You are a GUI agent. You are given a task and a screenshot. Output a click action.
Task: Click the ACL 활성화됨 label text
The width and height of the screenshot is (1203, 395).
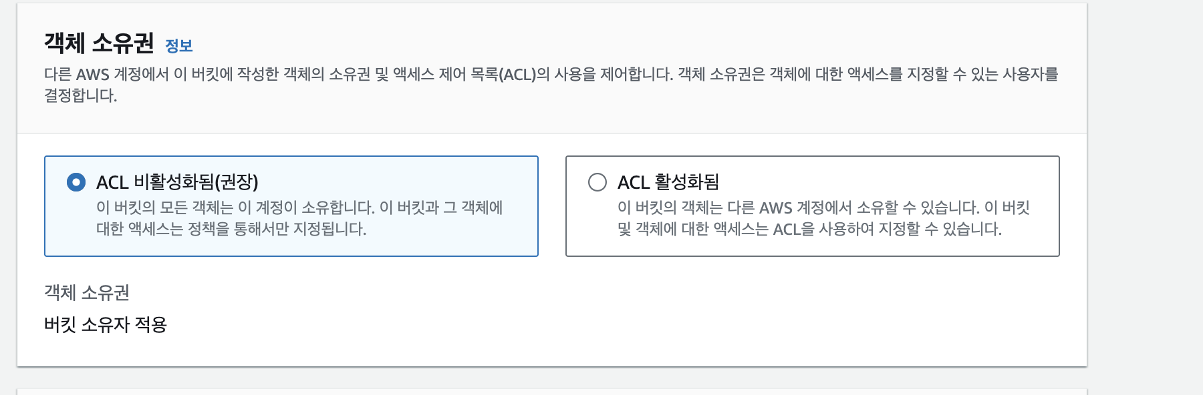tap(668, 182)
